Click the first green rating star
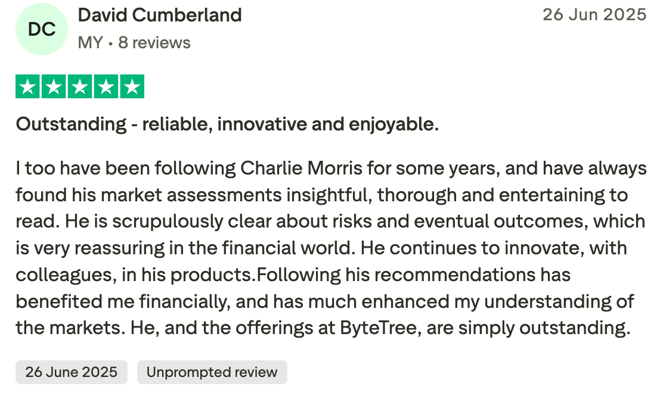 tap(28, 86)
